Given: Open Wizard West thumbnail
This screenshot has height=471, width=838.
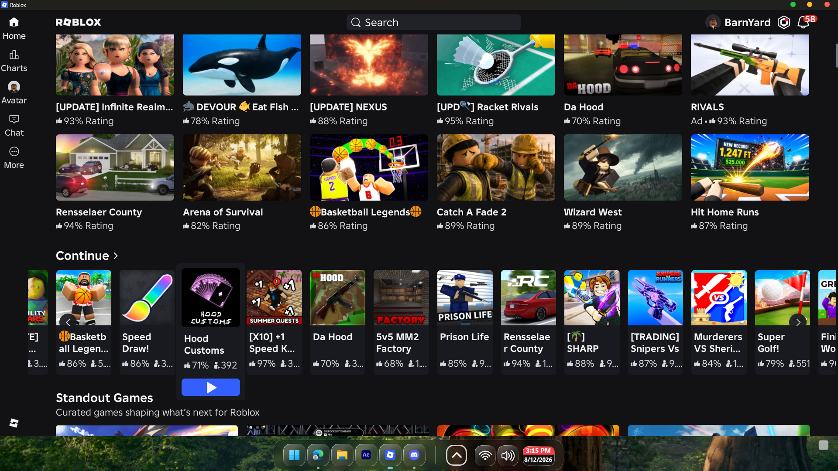Looking at the screenshot, I should pyautogui.click(x=623, y=167).
